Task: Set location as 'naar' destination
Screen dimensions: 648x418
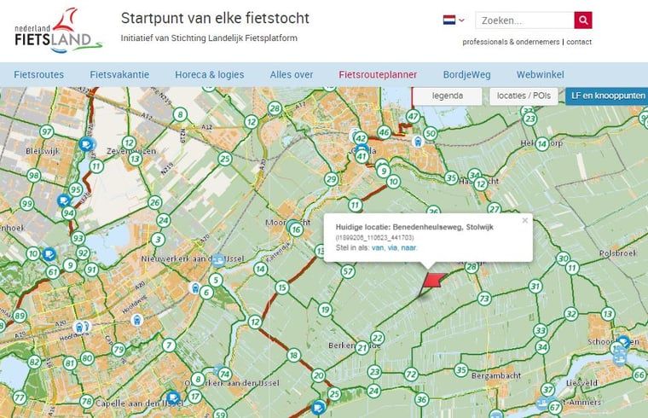Action: coord(409,247)
